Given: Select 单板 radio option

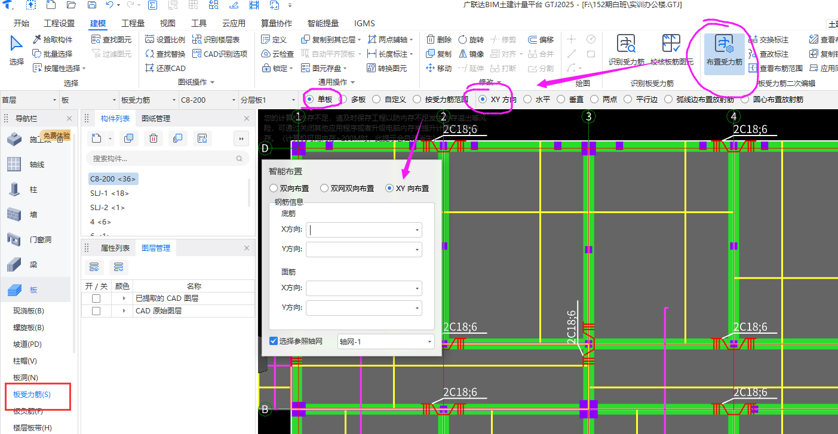Looking at the screenshot, I should tap(319, 99).
